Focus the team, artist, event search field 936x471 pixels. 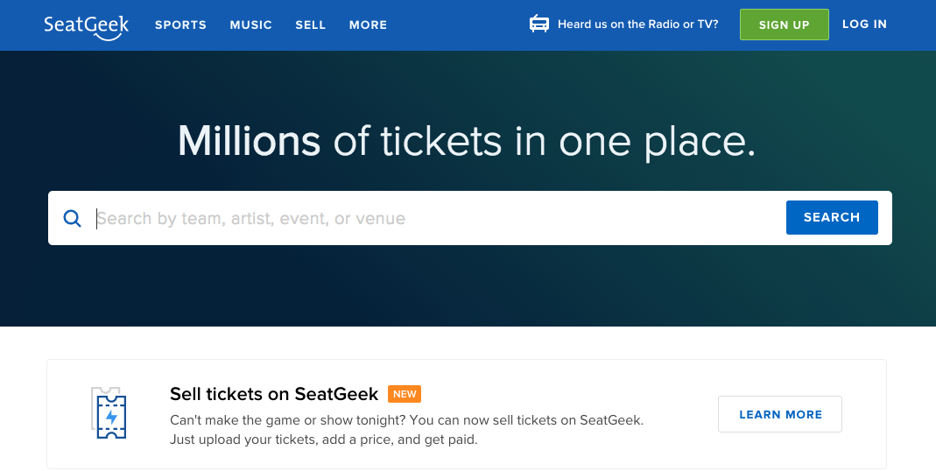438,218
